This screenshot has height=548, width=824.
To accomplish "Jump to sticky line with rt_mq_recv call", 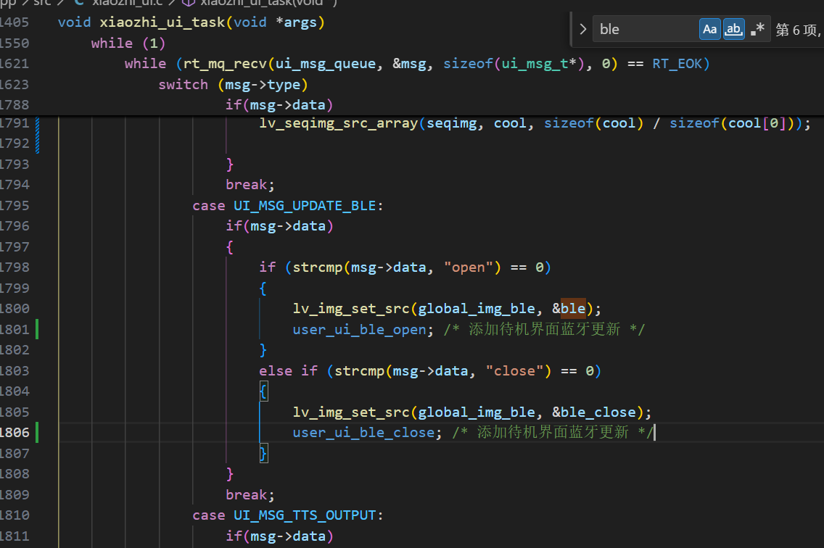I will point(417,64).
